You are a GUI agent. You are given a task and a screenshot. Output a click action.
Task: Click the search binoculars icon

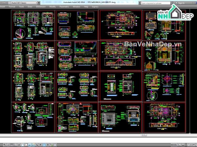point(171,3)
